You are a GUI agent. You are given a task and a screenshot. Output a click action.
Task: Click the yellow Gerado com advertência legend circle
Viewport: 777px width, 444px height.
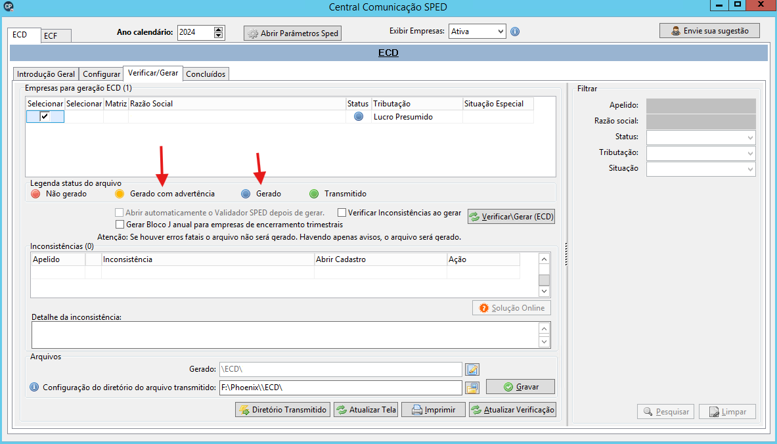120,194
